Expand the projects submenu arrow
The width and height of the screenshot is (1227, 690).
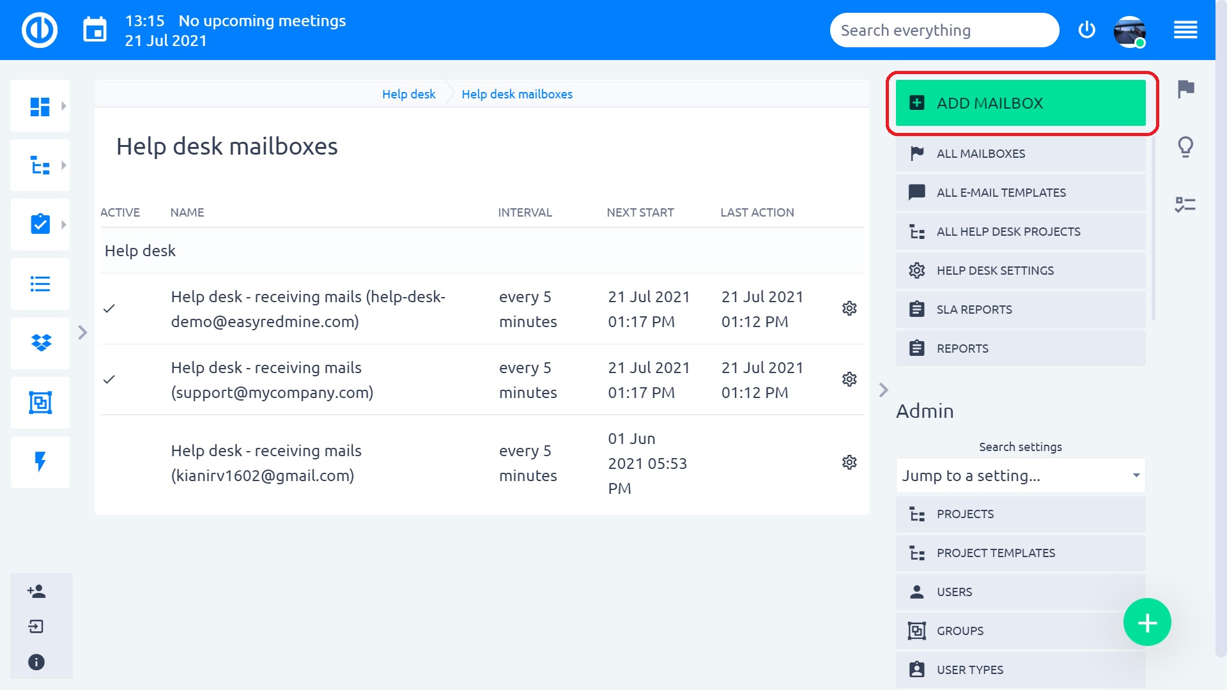tap(63, 165)
